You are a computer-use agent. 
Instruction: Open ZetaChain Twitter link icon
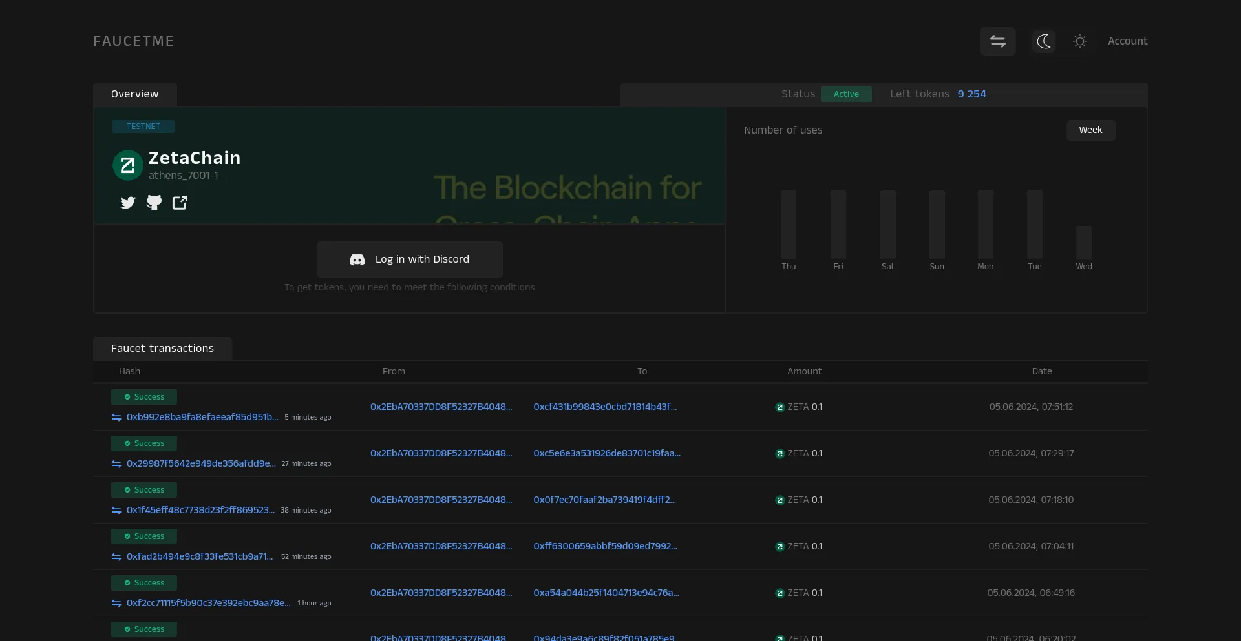point(128,203)
